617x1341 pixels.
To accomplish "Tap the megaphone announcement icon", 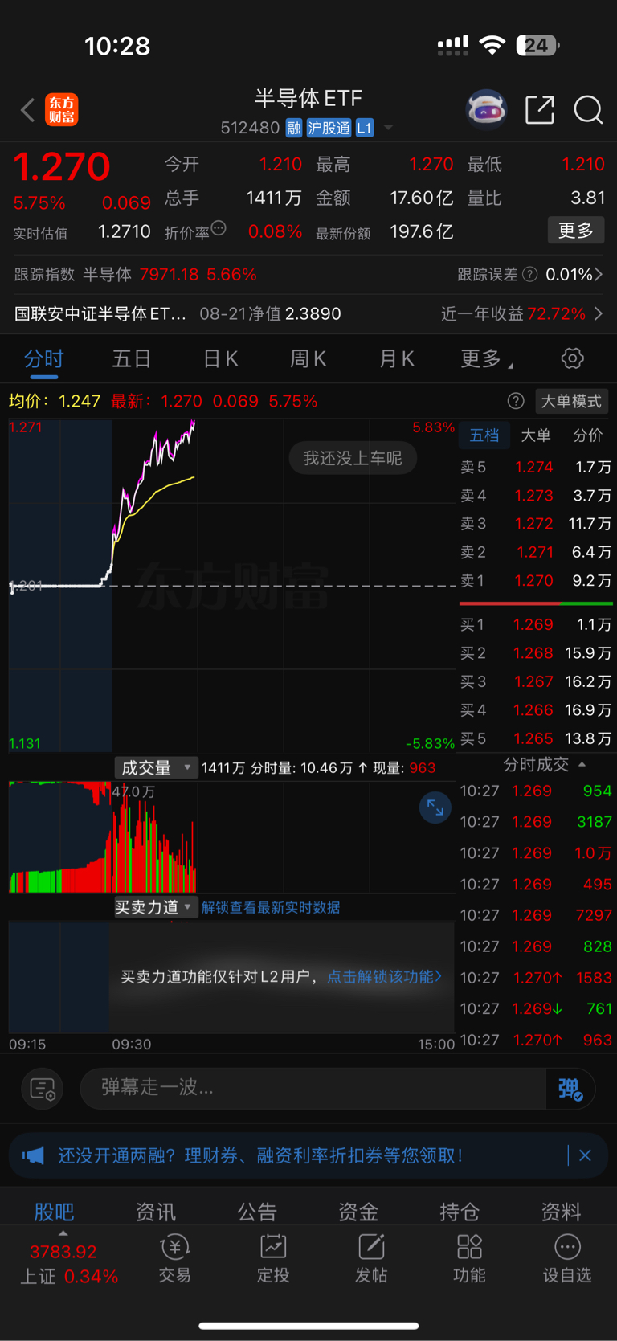I will click(x=33, y=1155).
